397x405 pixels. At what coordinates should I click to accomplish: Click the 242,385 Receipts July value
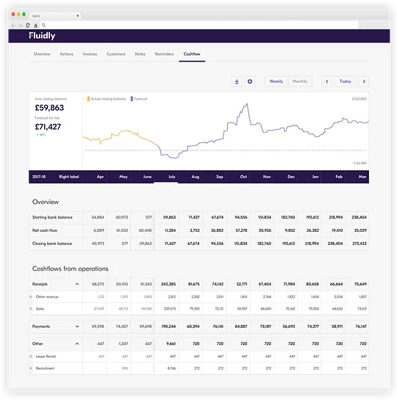click(x=168, y=284)
